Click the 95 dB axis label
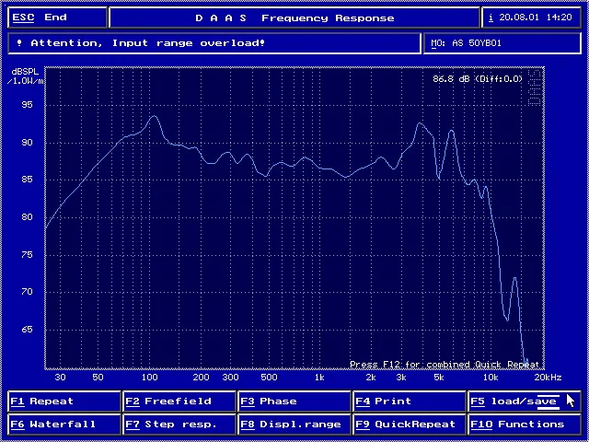Viewport: 589px width, 442px height. coord(28,104)
